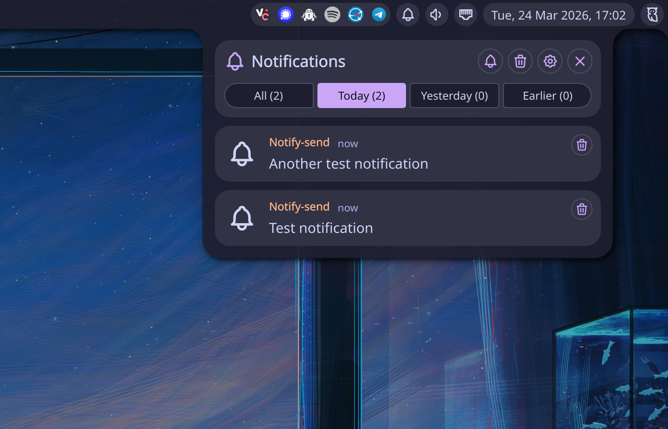The height and width of the screenshot is (429, 668).
Task: Open Telegram from the system tray
Action: pos(379,14)
